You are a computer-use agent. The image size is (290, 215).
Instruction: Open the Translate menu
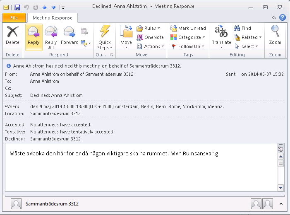pos(221,37)
